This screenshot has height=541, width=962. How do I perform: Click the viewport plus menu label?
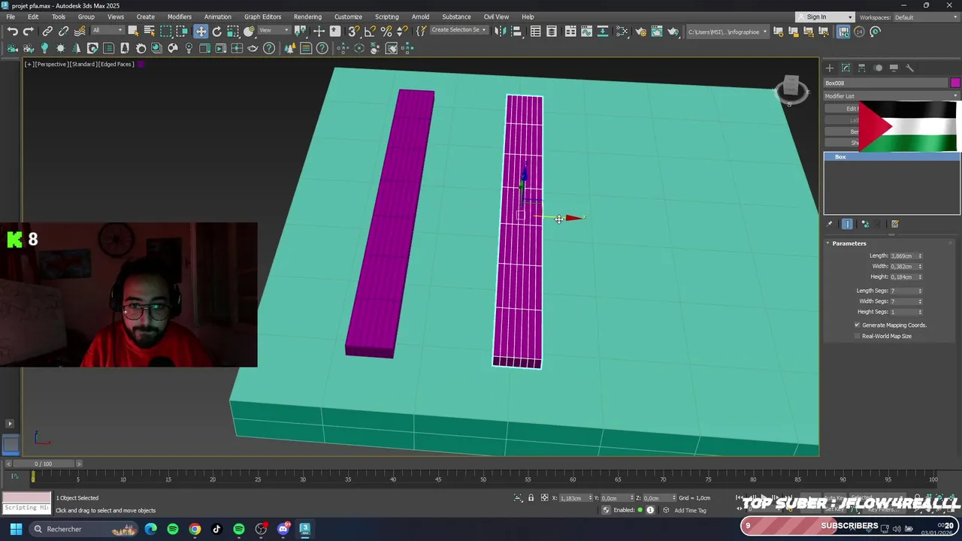point(29,64)
